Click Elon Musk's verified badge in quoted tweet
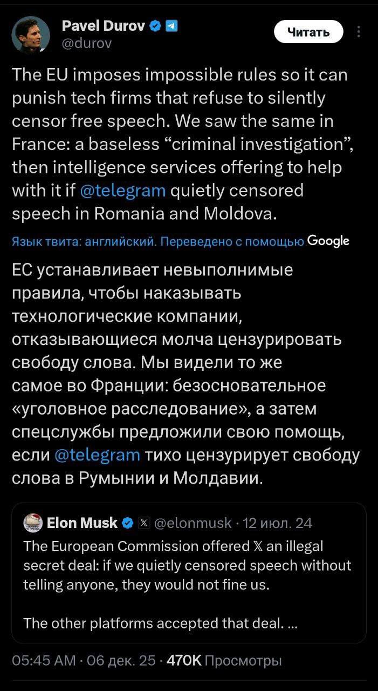Image resolution: width=378 pixels, height=691 pixels. pos(128,523)
